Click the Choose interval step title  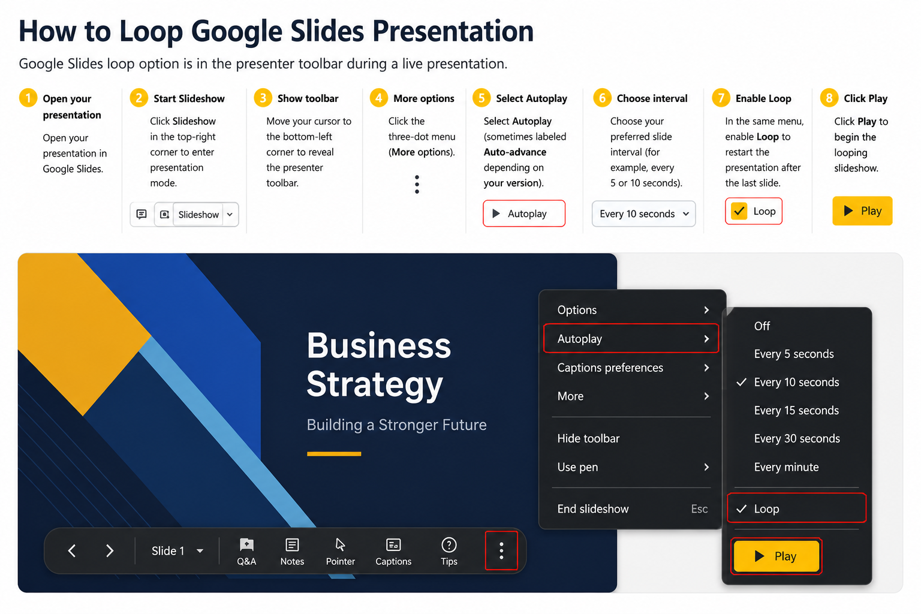tap(652, 98)
